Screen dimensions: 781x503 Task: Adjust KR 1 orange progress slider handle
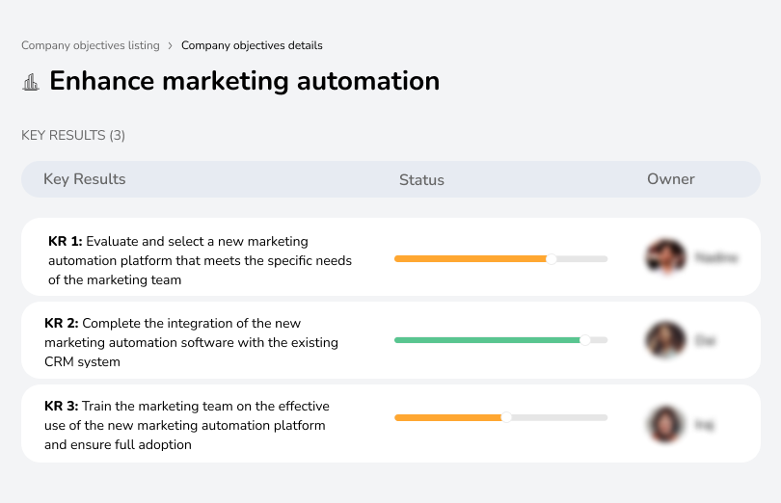[551, 259]
